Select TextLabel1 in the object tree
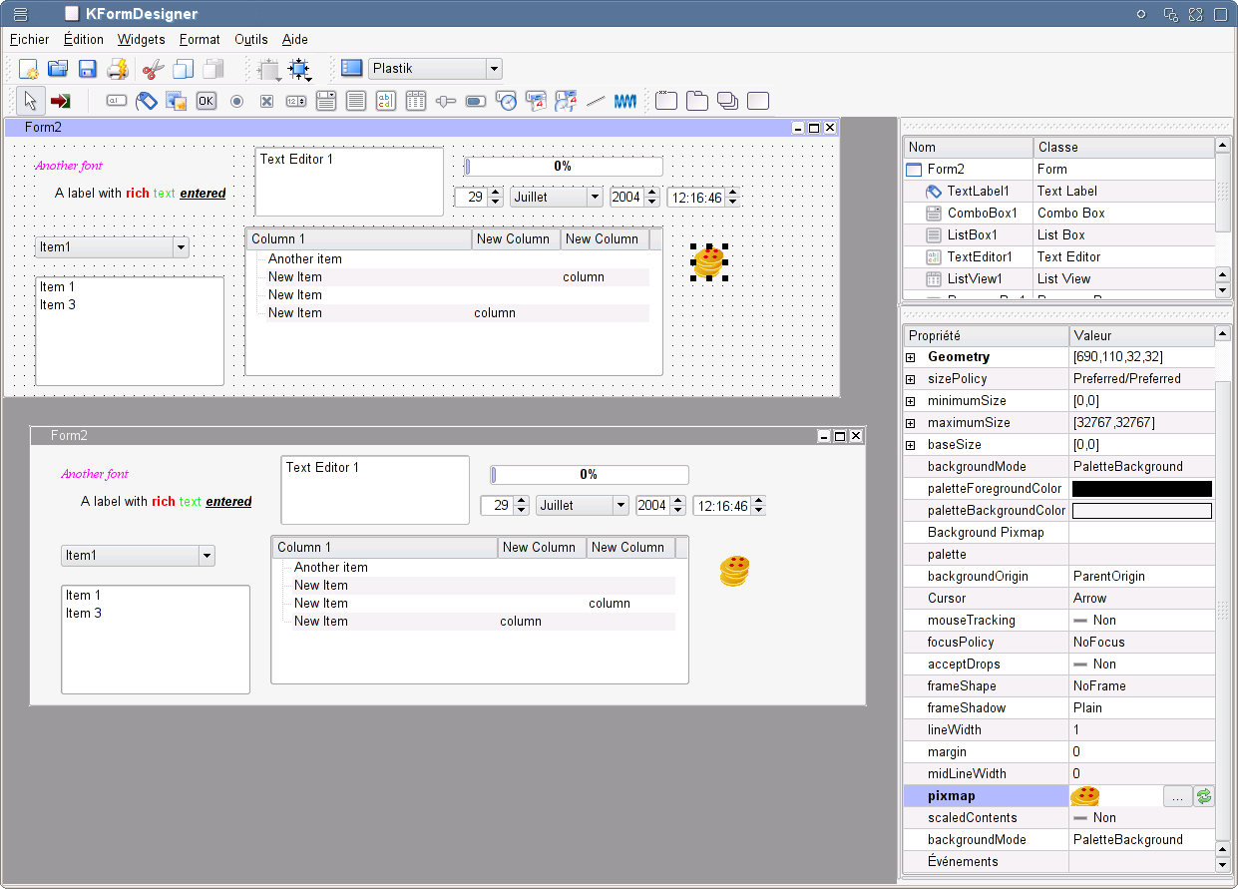Image resolution: width=1238 pixels, height=889 pixels. click(x=978, y=191)
